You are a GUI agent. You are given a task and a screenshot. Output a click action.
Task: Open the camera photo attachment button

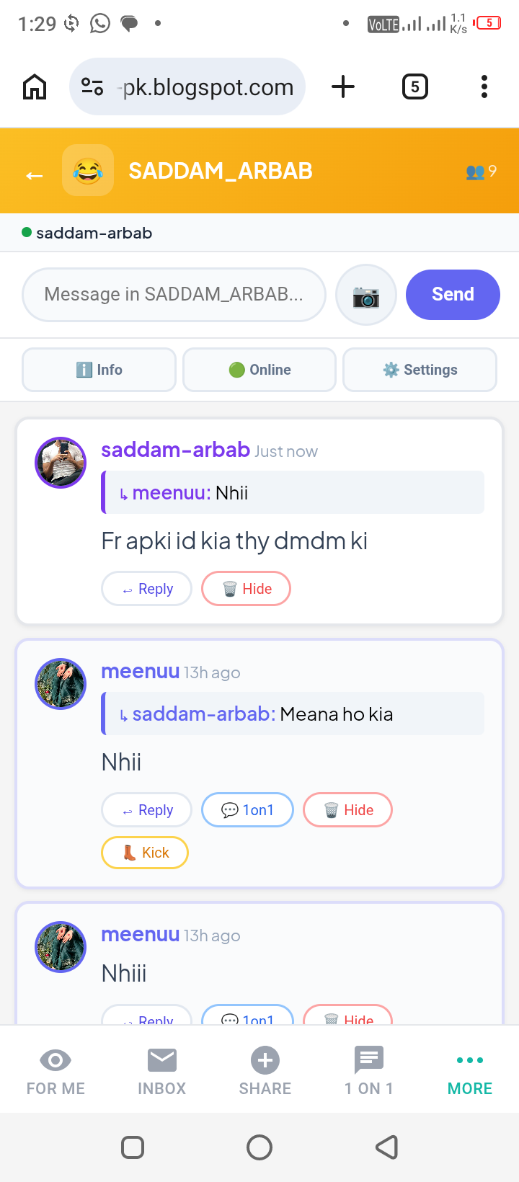point(366,295)
